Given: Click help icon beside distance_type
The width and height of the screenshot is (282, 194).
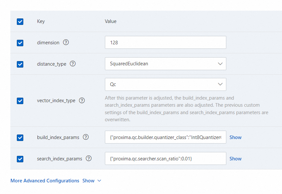Looking at the screenshot, I should click(73, 64).
